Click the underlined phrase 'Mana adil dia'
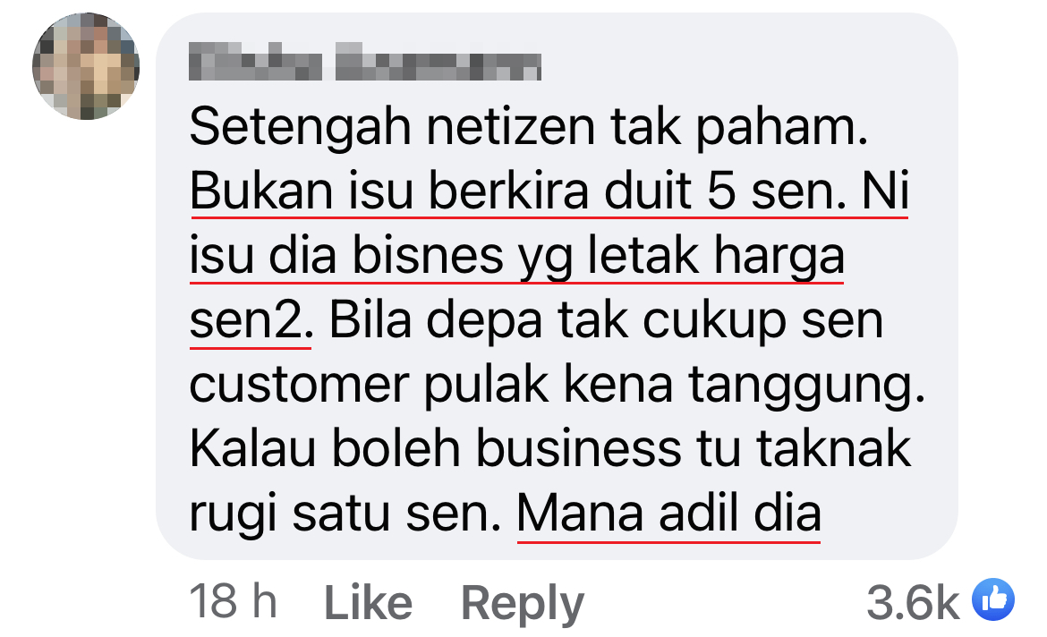The height and width of the screenshot is (637, 1047). pos(668,513)
